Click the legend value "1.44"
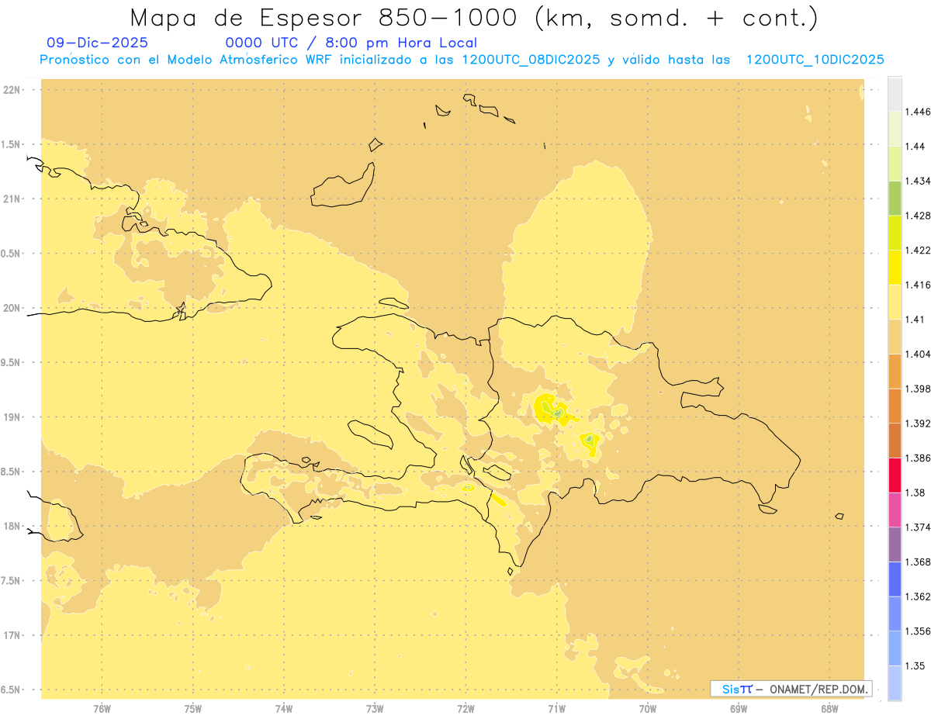Viewport: 931px width, 719px height. tap(915, 147)
